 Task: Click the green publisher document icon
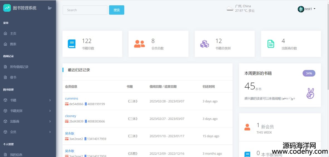point(271,44)
